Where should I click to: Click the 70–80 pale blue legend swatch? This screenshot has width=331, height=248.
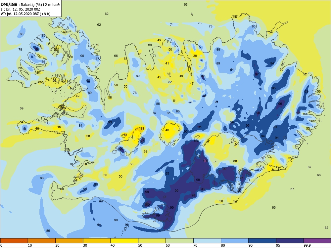coord(207,241)
